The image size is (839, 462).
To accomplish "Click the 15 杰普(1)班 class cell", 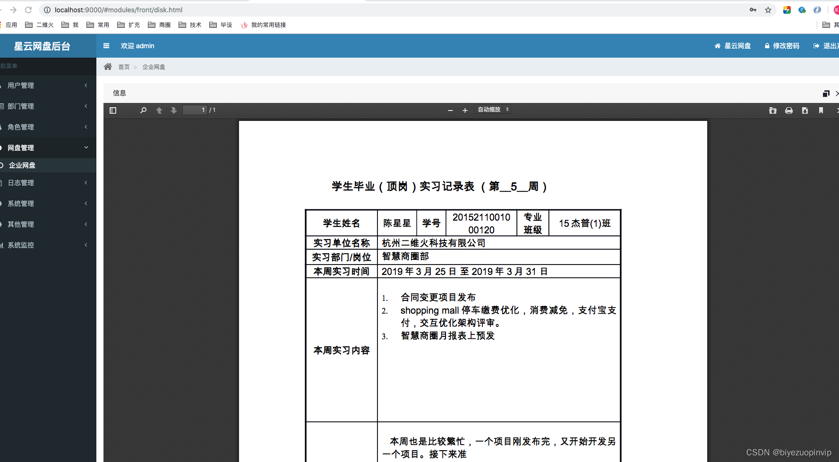I will 585,223.
